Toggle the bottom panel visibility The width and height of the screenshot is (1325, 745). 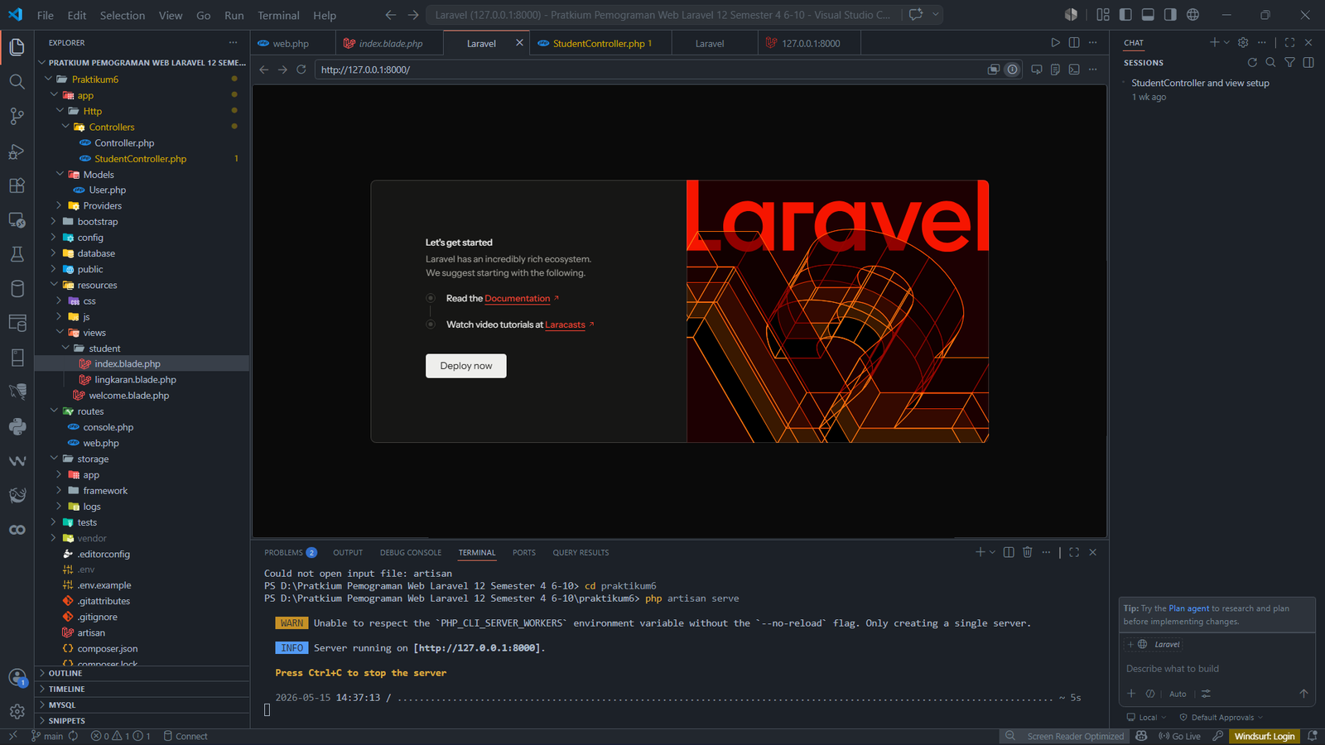tap(1148, 15)
